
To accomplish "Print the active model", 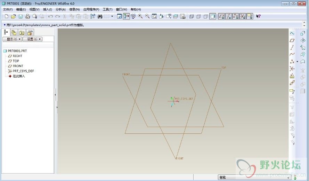I will pyautogui.click(x=27, y=16).
